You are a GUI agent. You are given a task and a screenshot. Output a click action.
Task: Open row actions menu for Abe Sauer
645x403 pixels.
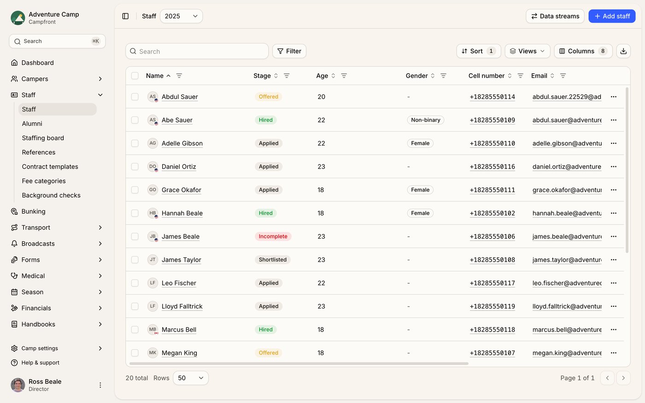614,120
